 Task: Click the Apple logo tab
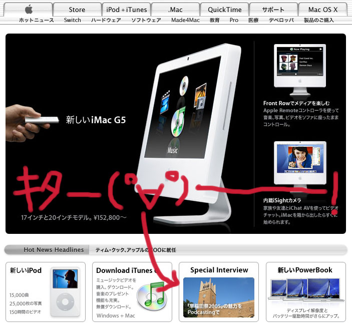point(28,10)
